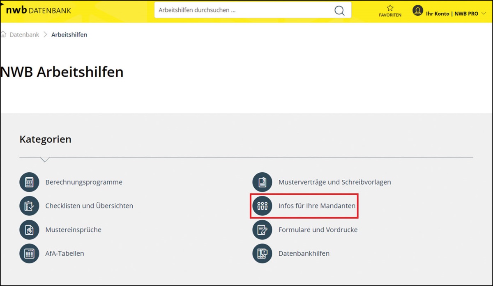Select the Mustereinsprüche document icon
The image size is (493, 286).
pyautogui.click(x=29, y=230)
